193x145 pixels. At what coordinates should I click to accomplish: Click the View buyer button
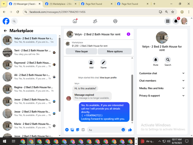coord(81,51)
